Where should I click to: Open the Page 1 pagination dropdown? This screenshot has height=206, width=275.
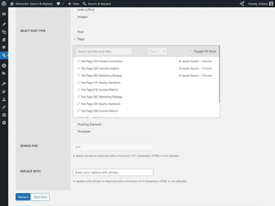coord(157,51)
